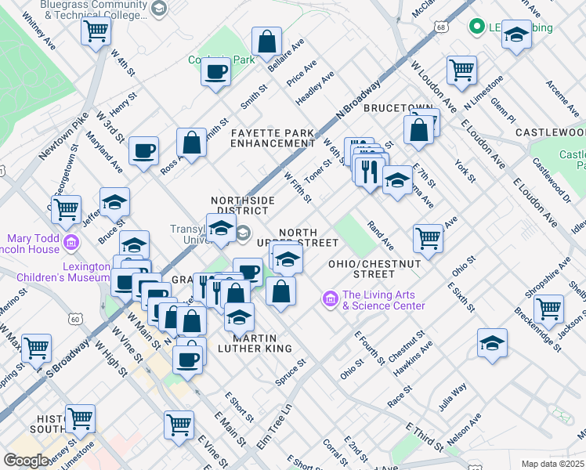Open the graduation cap marker near Bruce St
Image resolution: width=586 pixels, height=470 pixels.
click(114, 203)
